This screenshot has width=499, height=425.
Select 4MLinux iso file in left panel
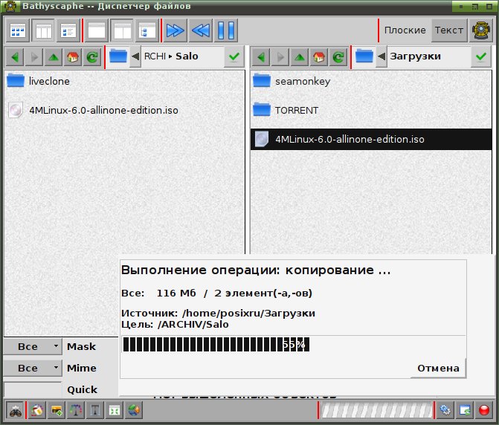(x=124, y=110)
